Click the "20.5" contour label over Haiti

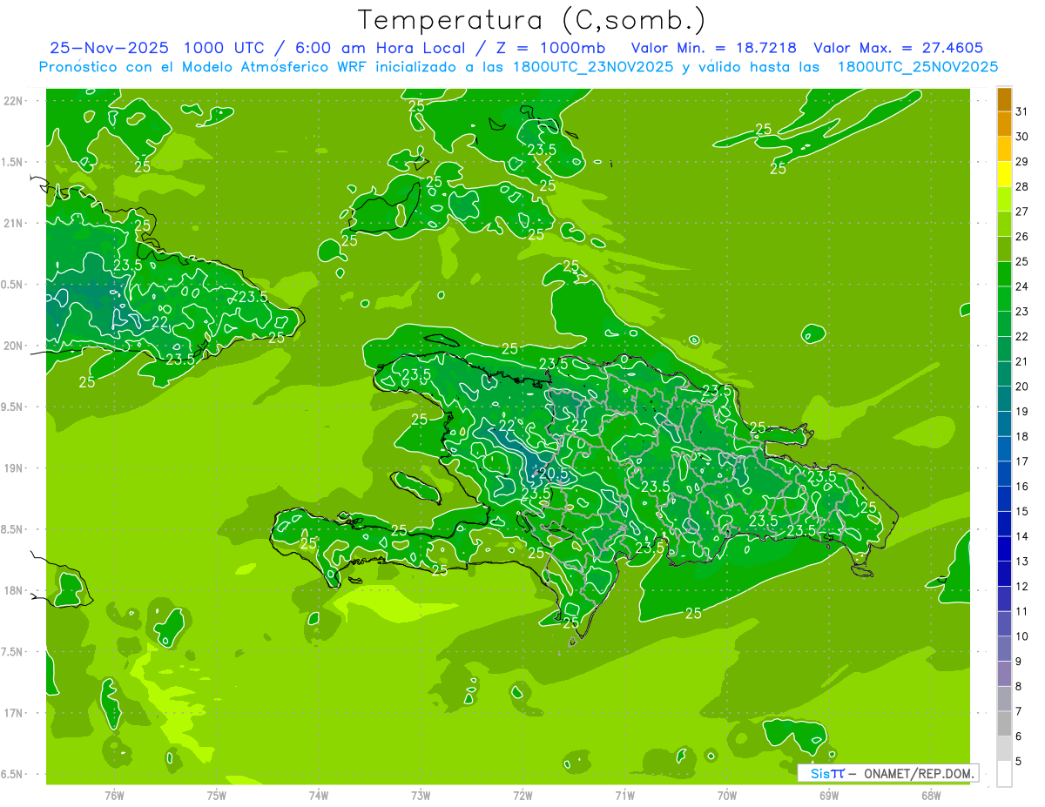click(x=553, y=474)
